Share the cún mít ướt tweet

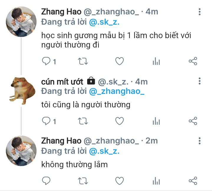193,121
